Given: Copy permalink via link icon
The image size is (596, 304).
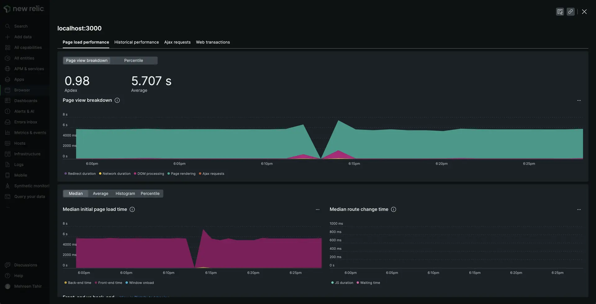Looking at the screenshot, I should pos(571,11).
